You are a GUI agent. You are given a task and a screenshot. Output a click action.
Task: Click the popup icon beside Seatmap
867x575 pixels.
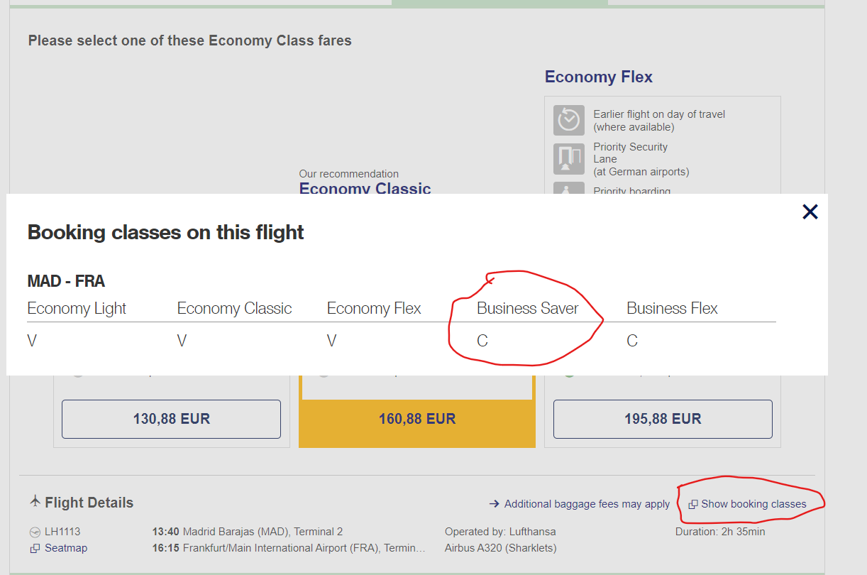pos(35,548)
